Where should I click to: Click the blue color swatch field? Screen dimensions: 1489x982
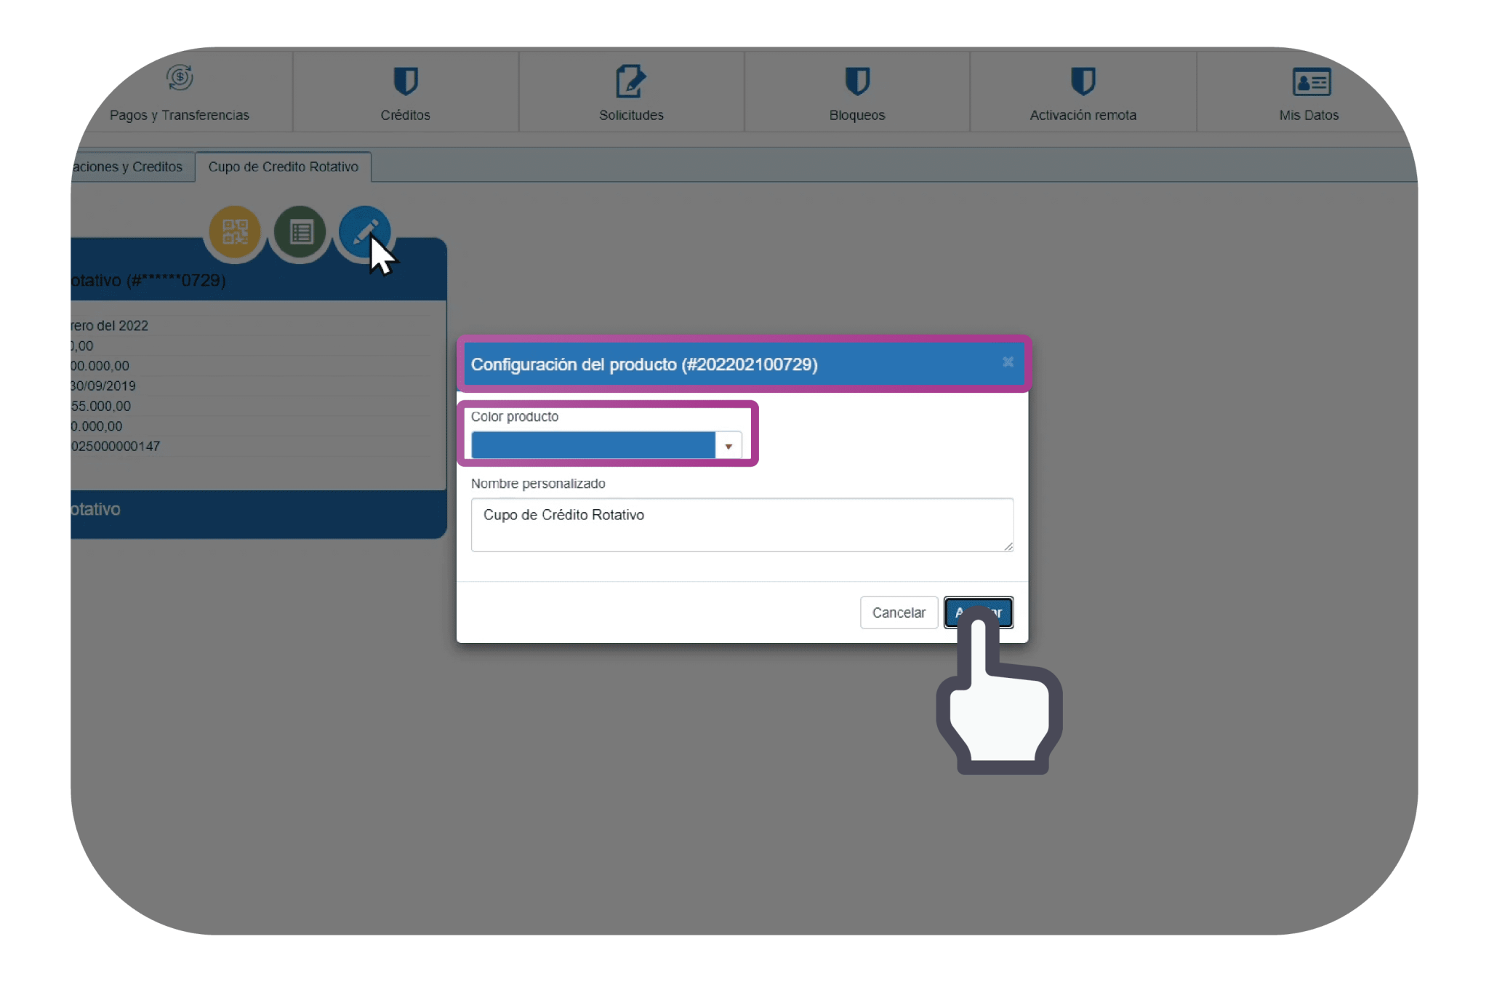(593, 445)
